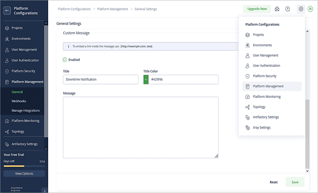The width and height of the screenshot is (318, 193).
Task: Open the user avatar N icon
Action: click(310, 9)
